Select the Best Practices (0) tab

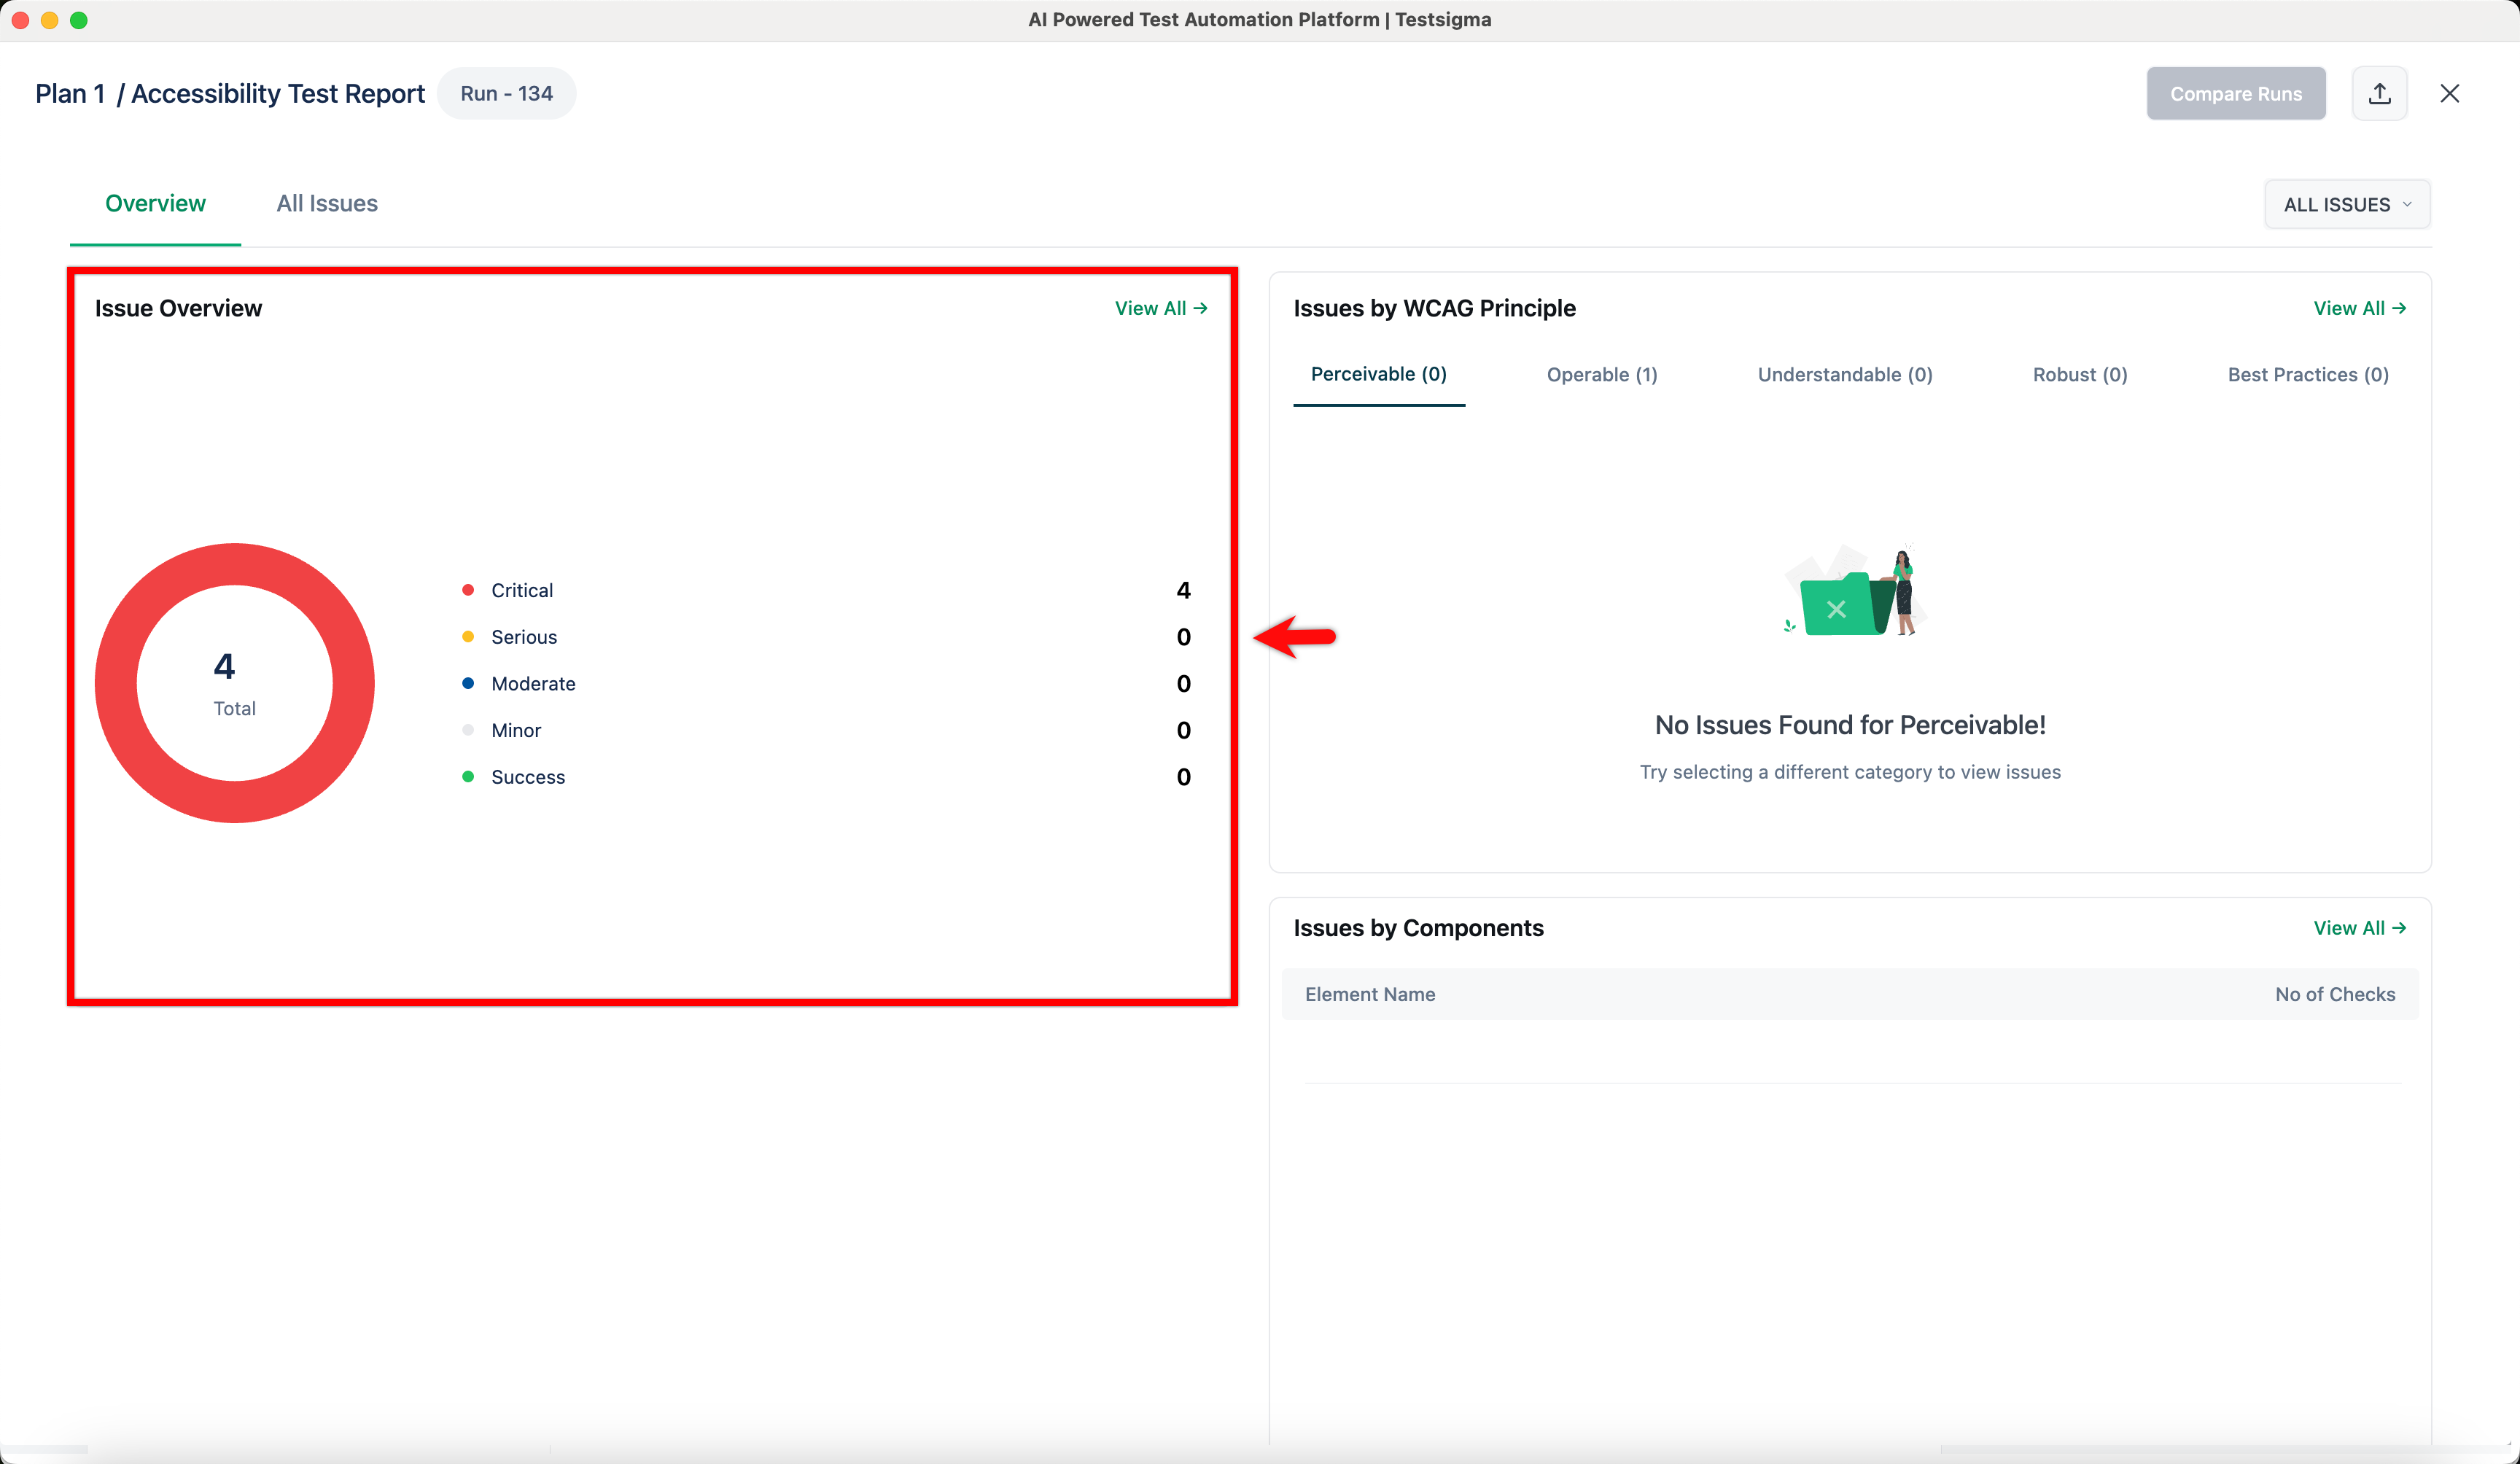(x=2308, y=374)
